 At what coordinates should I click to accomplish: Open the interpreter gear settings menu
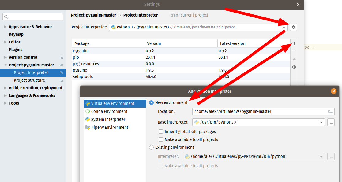[x=294, y=27]
